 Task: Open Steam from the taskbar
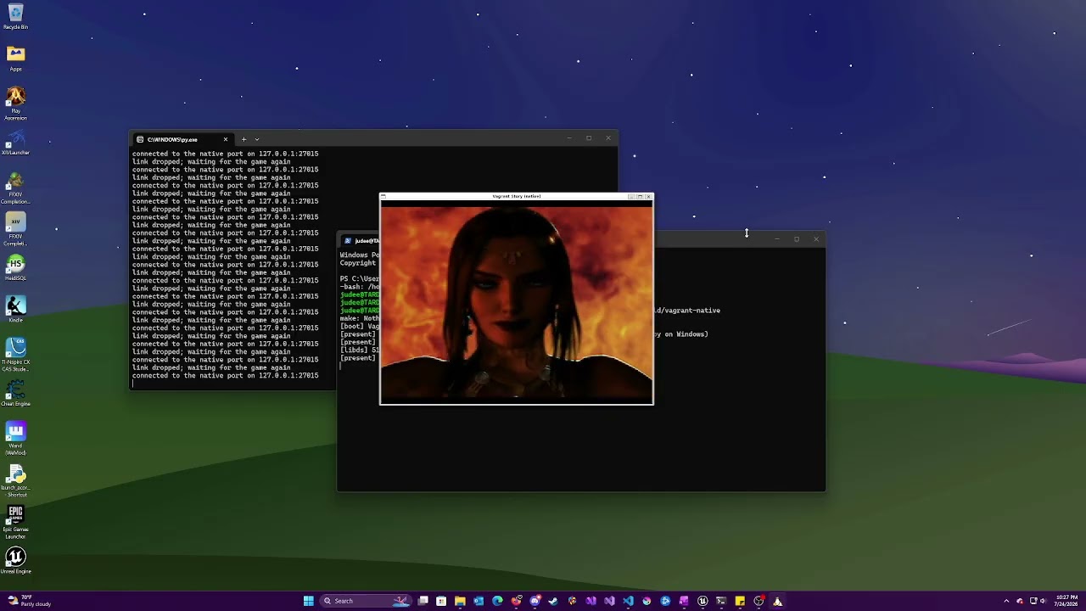coord(553,601)
